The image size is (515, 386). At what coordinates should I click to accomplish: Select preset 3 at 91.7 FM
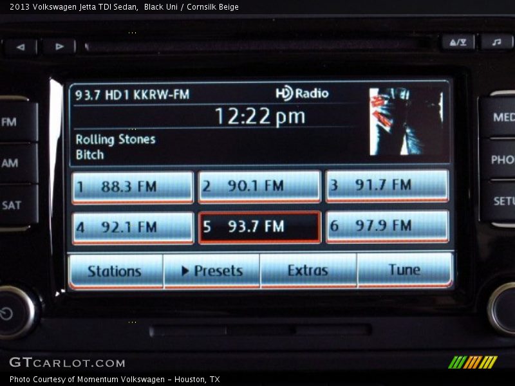[x=386, y=185]
